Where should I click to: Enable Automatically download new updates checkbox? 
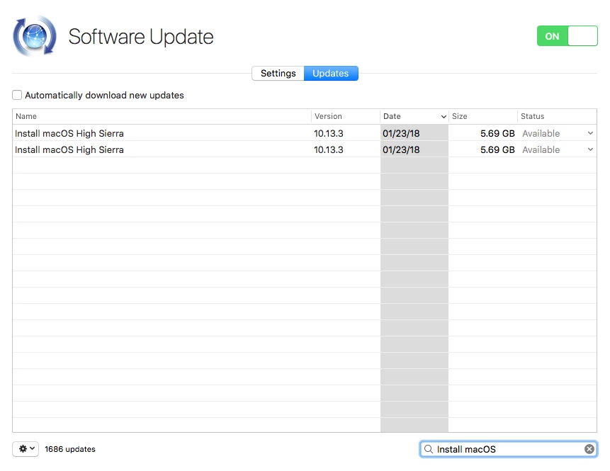(17, 95)
